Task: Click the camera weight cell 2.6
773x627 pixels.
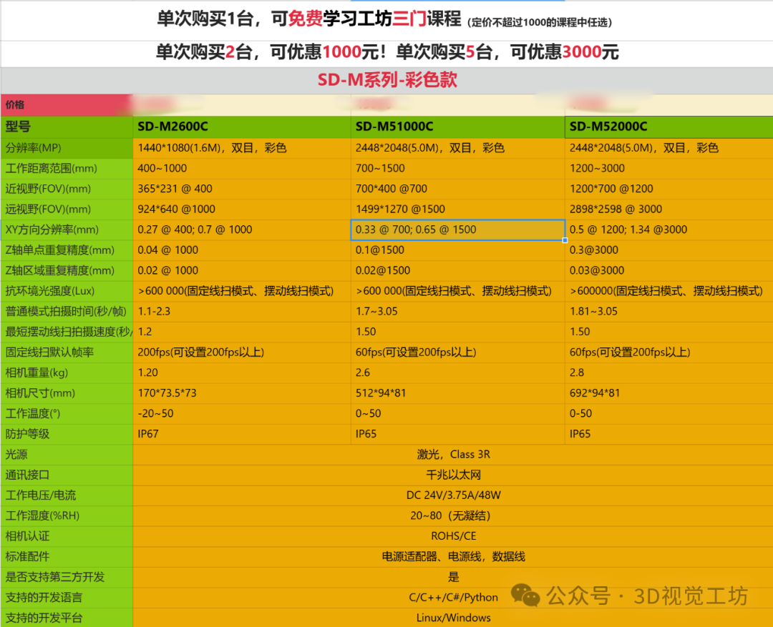Action: [x=457, y=373]
